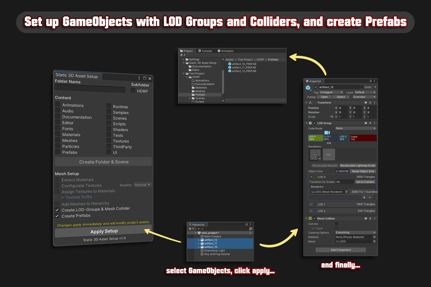Select the artifact_12 prefab cube icon in Inspector

[x=308, y=87]
